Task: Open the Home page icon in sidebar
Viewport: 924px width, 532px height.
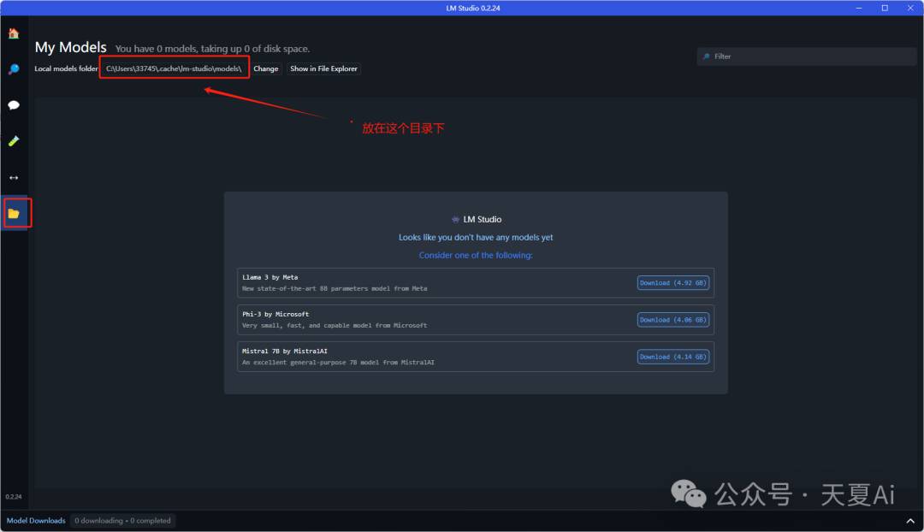Action: click(x=14, y=33)
